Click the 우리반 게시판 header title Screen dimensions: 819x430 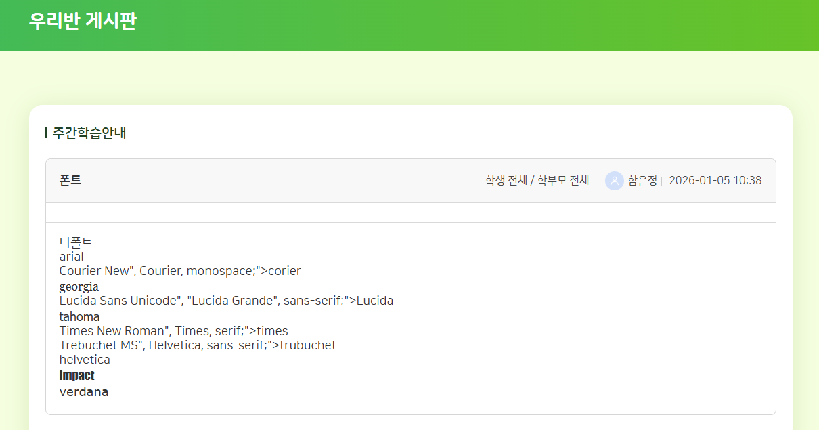(x=83, y=21)
